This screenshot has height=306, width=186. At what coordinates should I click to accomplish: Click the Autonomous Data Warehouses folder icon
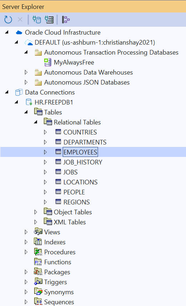[38, 72]
